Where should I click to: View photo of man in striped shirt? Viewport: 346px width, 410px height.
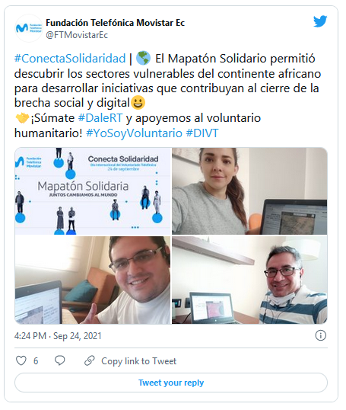(249, 280)
